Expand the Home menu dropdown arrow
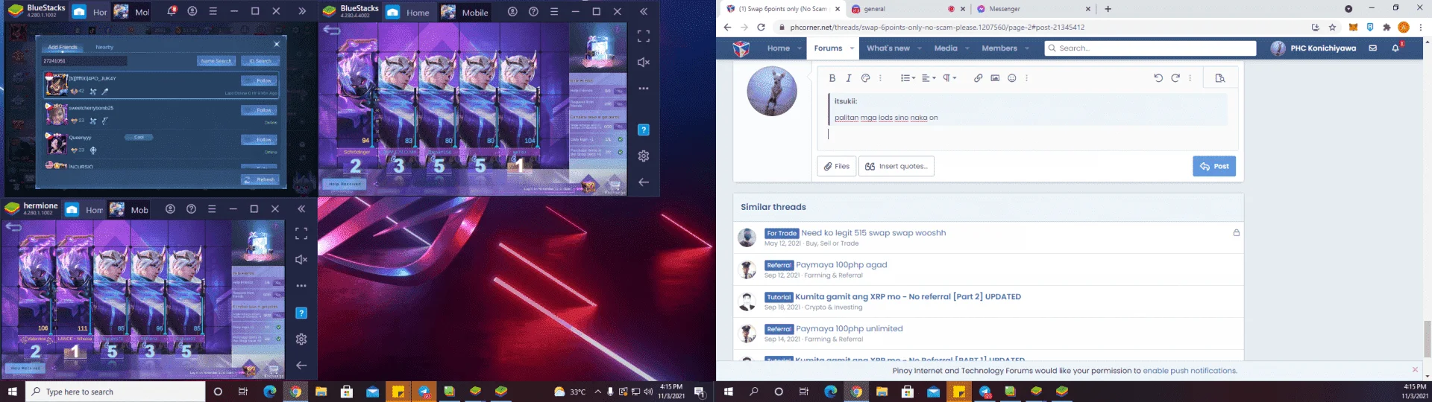 800,48
